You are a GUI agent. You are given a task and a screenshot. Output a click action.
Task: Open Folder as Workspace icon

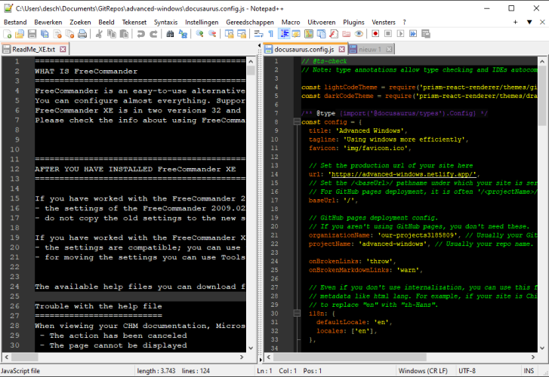coord(347,34)
